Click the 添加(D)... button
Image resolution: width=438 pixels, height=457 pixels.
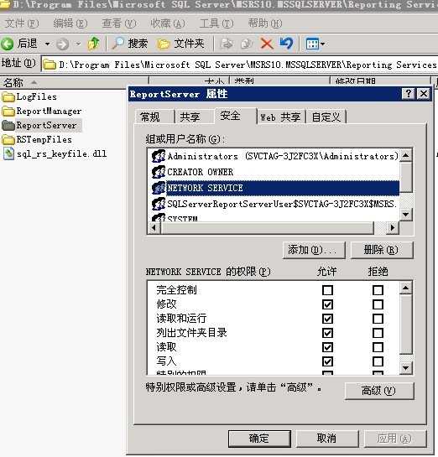314,250
